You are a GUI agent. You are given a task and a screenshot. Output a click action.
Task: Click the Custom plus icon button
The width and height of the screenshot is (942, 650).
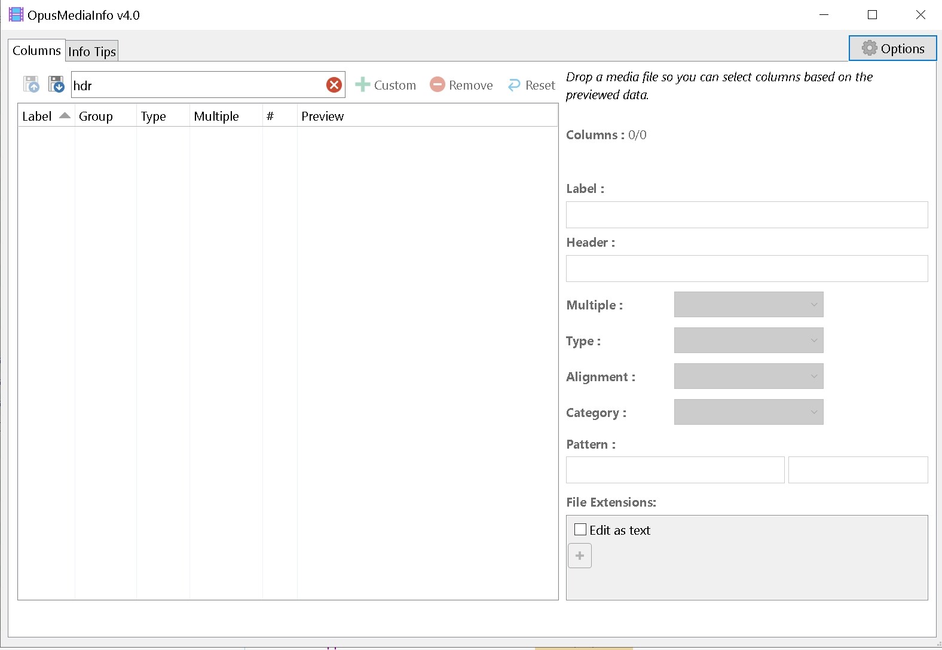pos(386,85)
